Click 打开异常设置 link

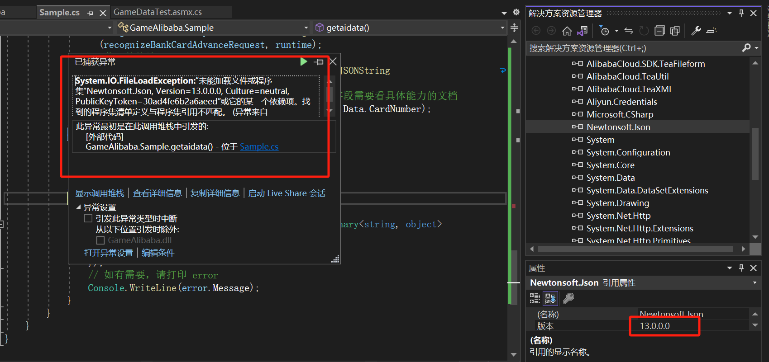coord(109,253)
